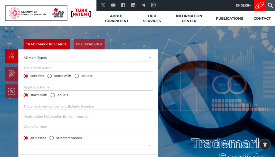
Task: Expand the classes selection dropdown arrow
Action: point(150,146)
